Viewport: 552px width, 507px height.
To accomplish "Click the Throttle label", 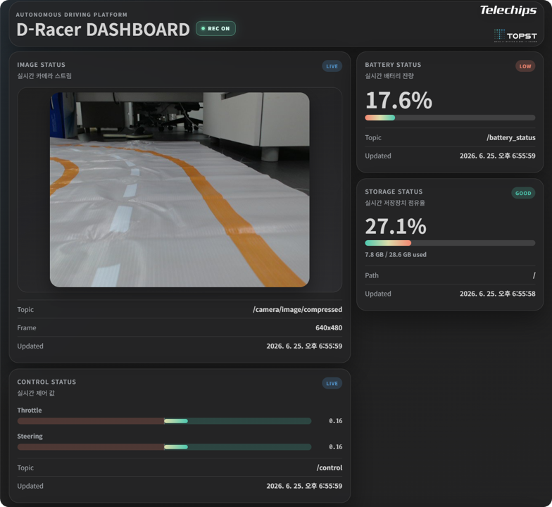I will 30,410.
